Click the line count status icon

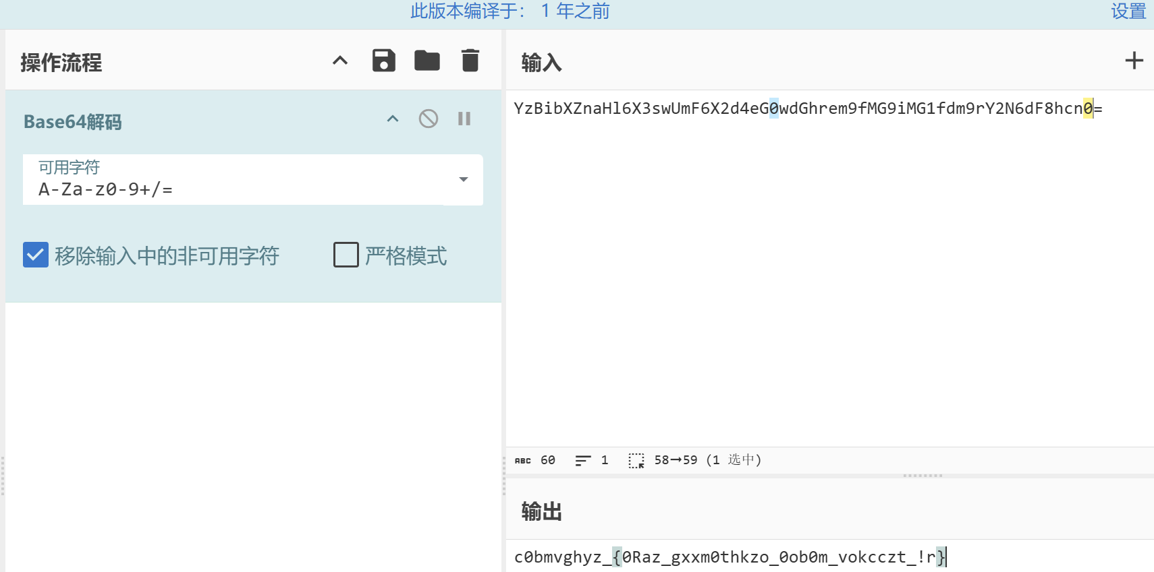[582, 461]
